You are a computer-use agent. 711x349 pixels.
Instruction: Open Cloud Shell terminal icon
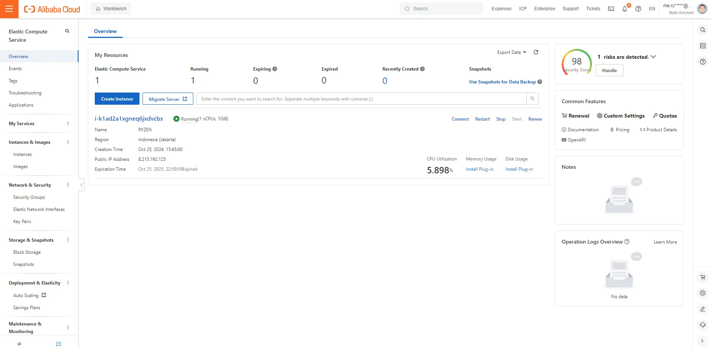(x=611, y=9)
